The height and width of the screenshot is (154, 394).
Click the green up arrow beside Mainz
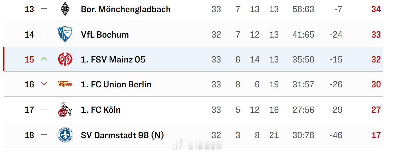(44, 59)
